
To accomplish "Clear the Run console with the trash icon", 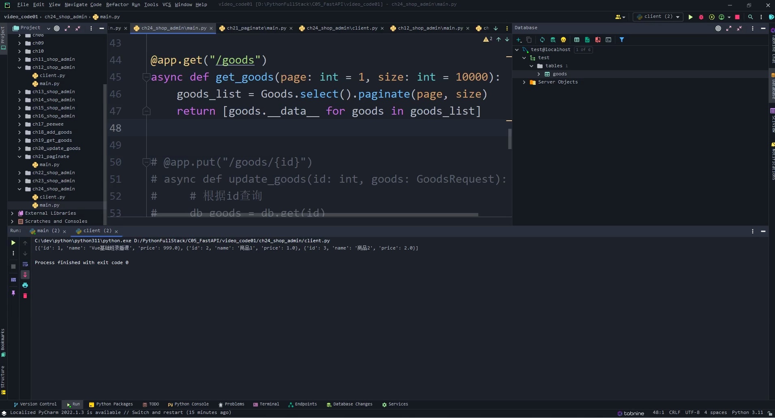I will tap(25, 296).
